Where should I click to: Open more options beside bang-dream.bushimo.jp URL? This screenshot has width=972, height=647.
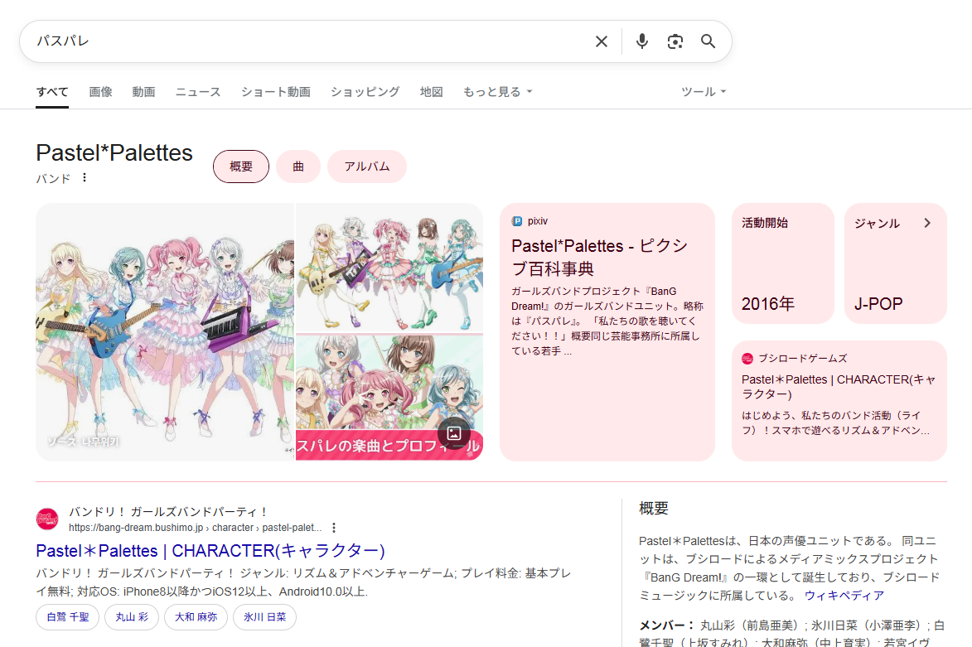click(334, 528)
